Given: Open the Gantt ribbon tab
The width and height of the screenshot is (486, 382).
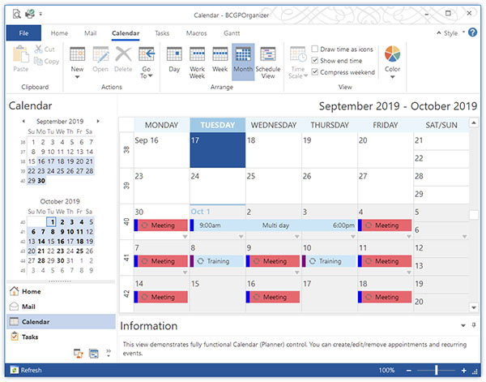Looking at the screenshot, I should pos(232,33).
